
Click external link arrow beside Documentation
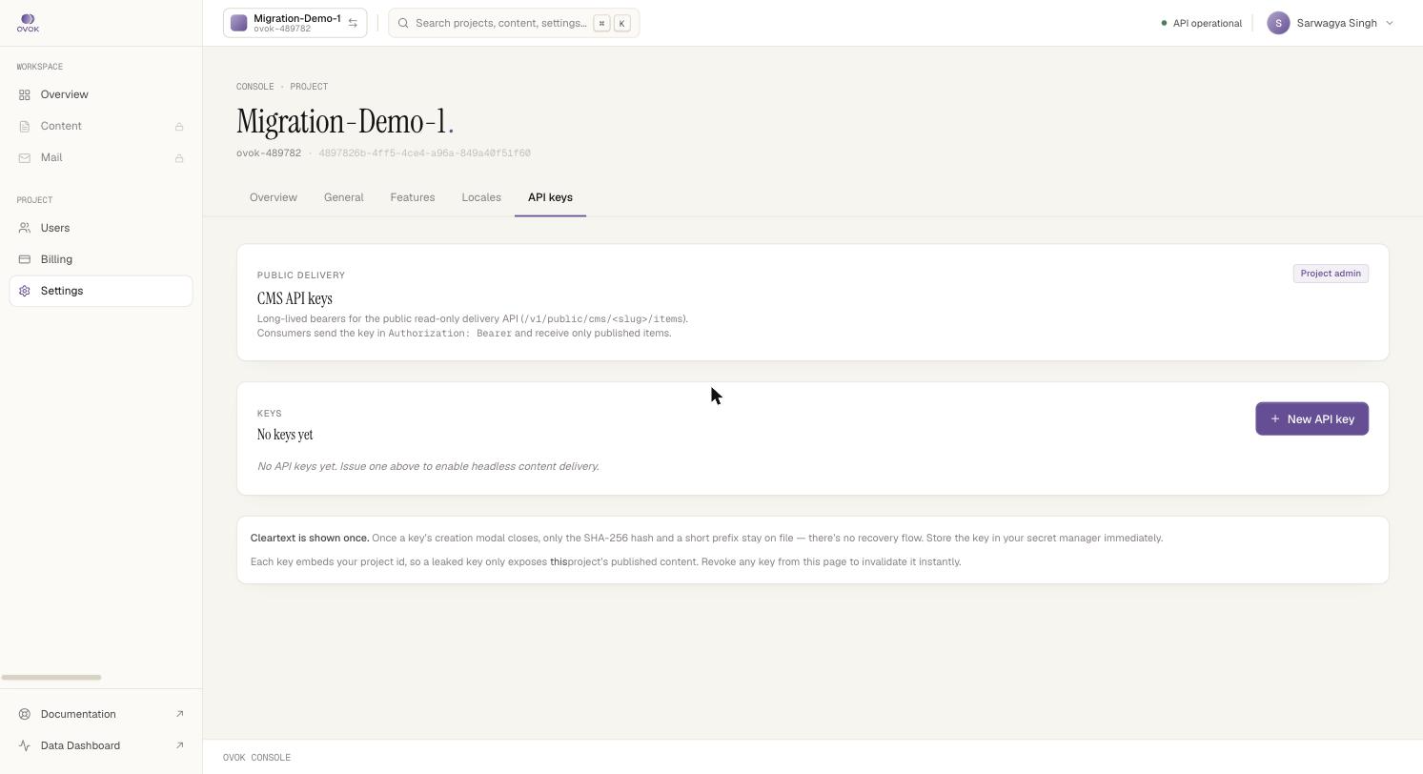pyautogui.click(x=180, y=714)
